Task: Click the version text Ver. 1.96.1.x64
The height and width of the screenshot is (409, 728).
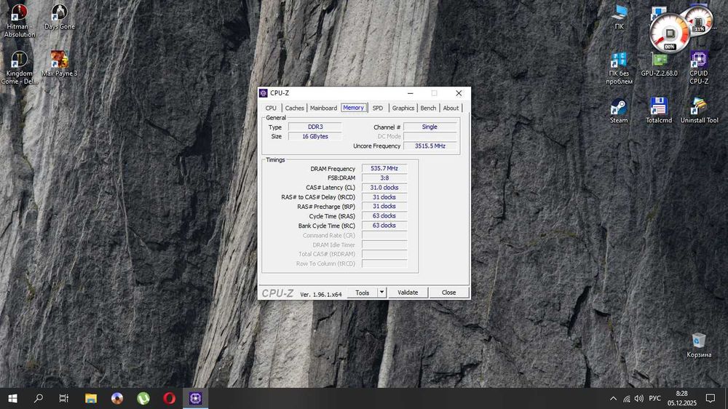Action: pyautogui.click(x=321, y=294)
